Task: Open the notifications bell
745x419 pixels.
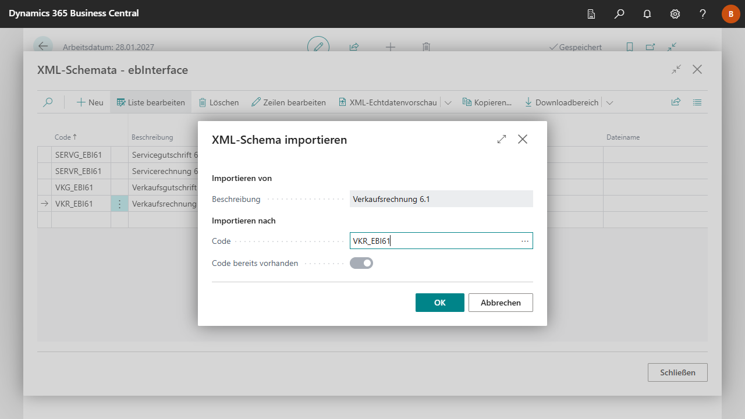Action: click(x=647, y=14)
